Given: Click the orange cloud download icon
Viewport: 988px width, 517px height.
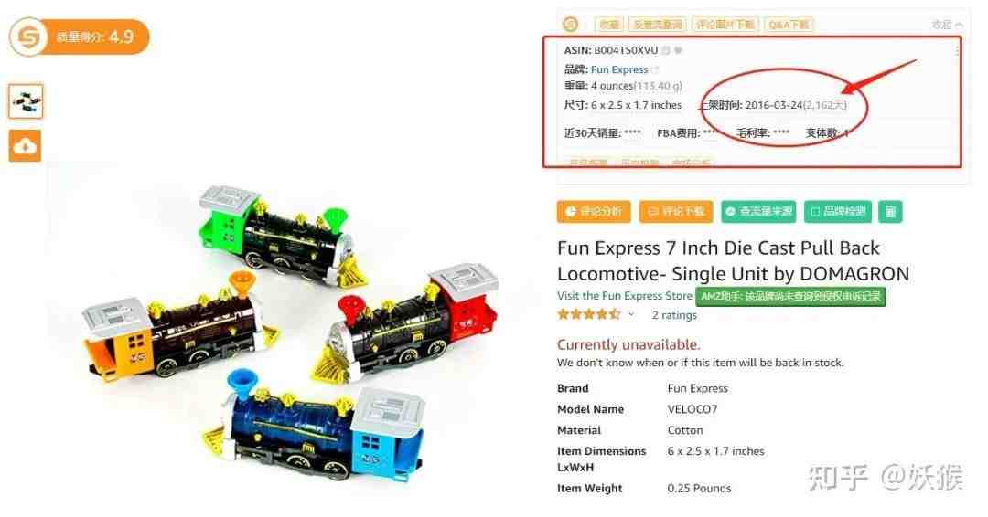Looking at the screenshot, I should click(26, 146).
